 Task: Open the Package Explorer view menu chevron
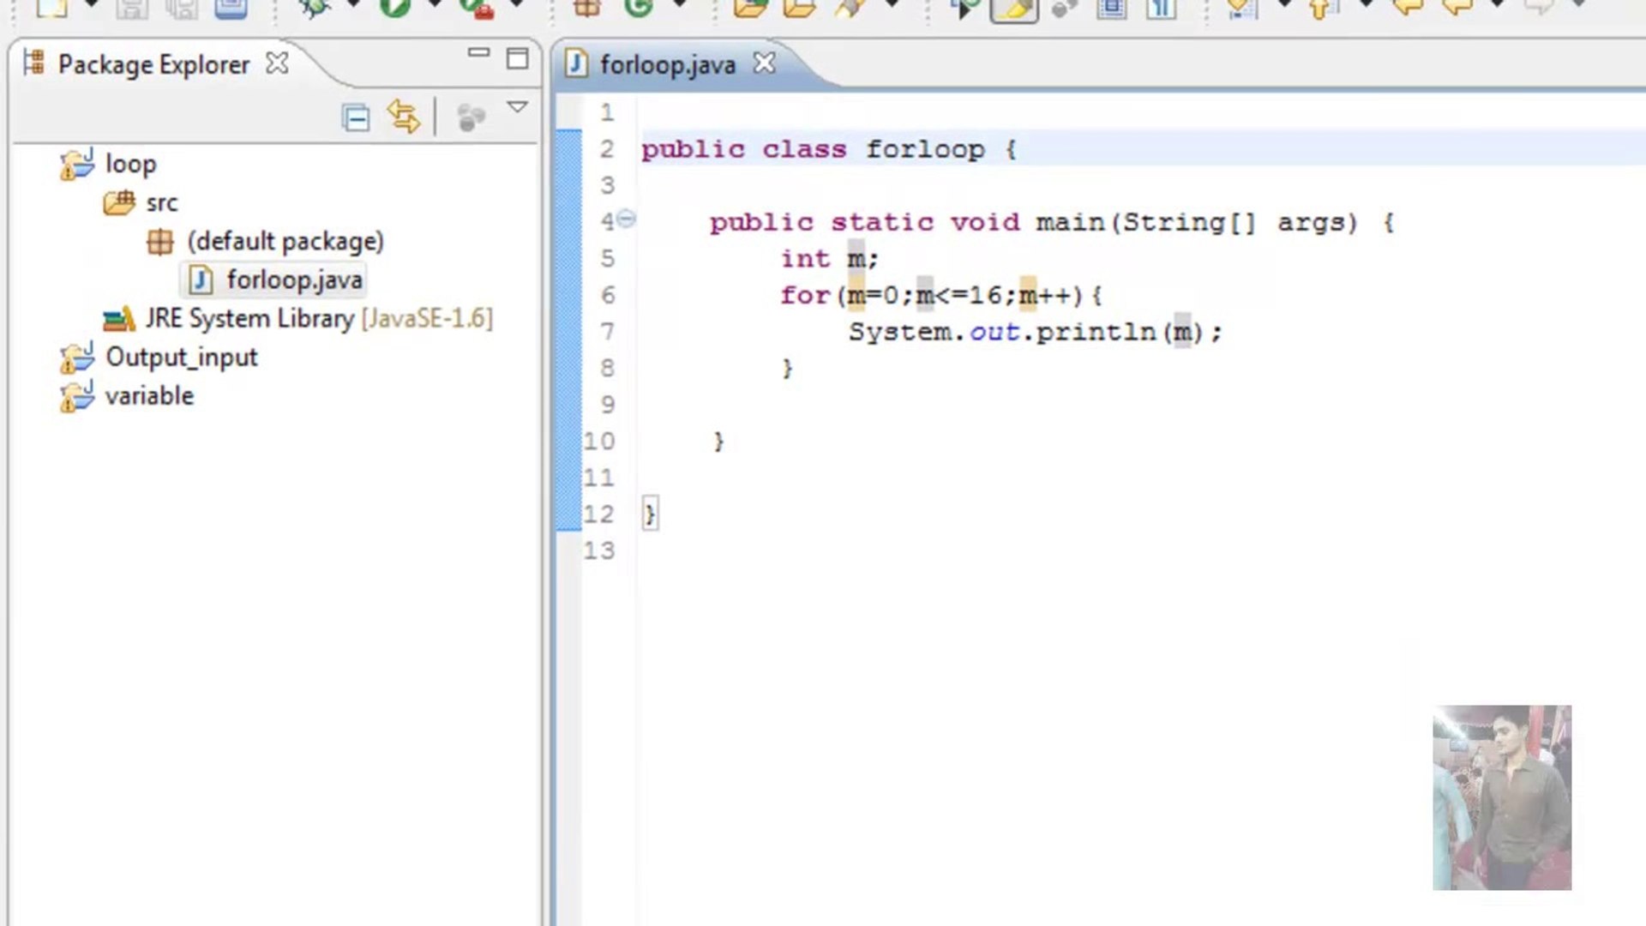point(518,108)
